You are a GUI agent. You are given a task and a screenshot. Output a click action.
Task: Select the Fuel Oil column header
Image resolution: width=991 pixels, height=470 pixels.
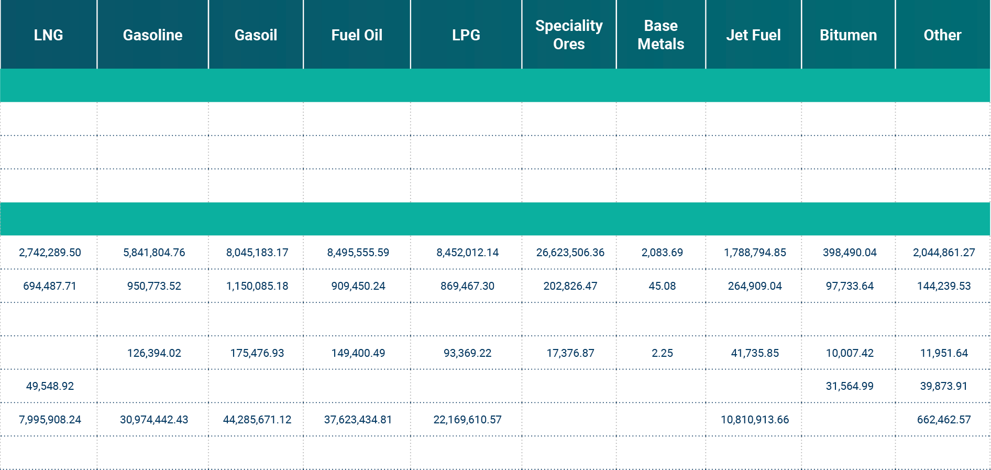pyautogui.click(x=357, y=35)
